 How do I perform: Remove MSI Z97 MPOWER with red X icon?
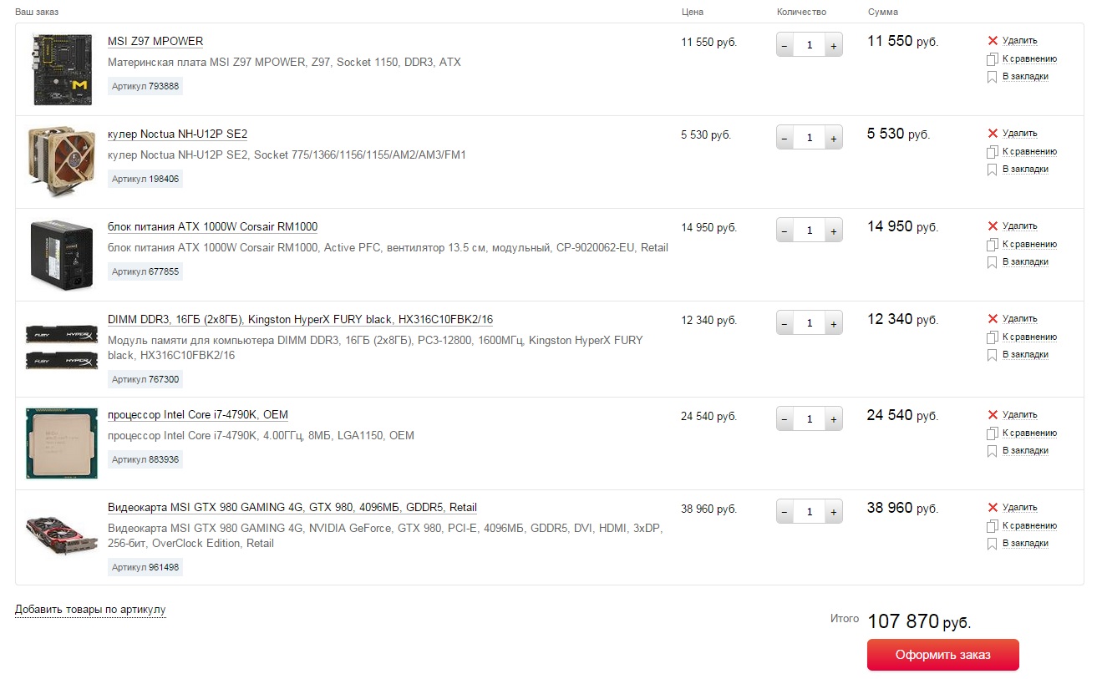coord(993,41)
